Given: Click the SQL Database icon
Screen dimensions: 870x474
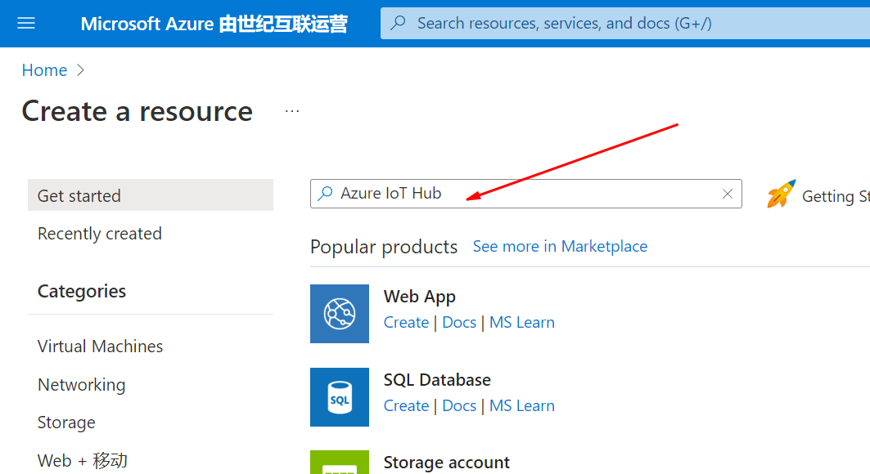Looking at the screenshot, I should click(340, 397).
